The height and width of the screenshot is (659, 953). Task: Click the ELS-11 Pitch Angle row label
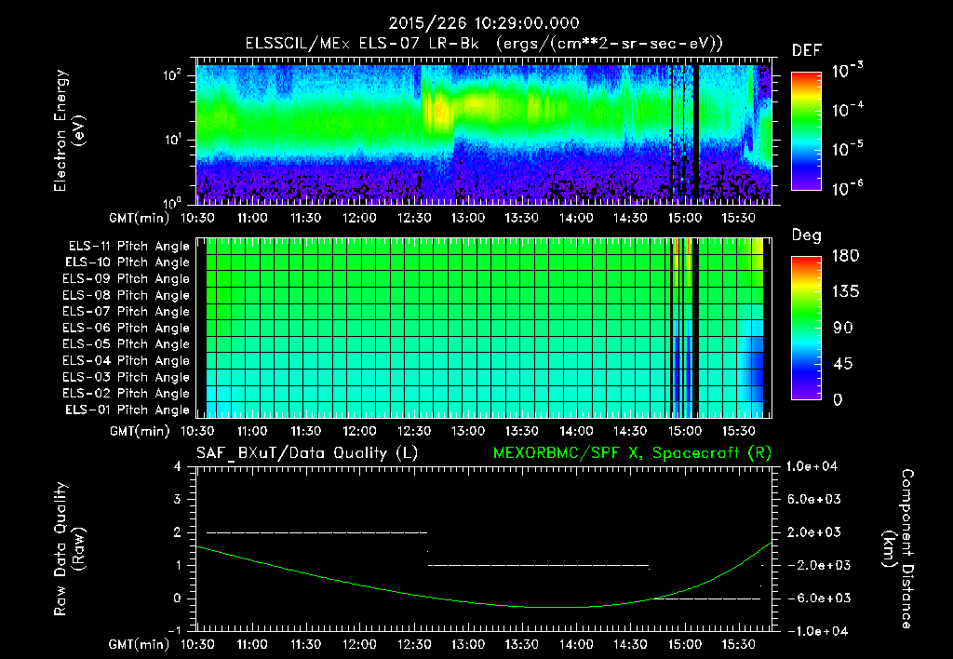[x=128, y=247]
